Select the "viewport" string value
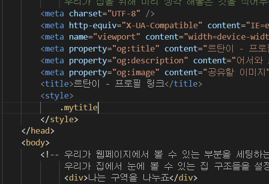269x184 pixels. [117, 37]
